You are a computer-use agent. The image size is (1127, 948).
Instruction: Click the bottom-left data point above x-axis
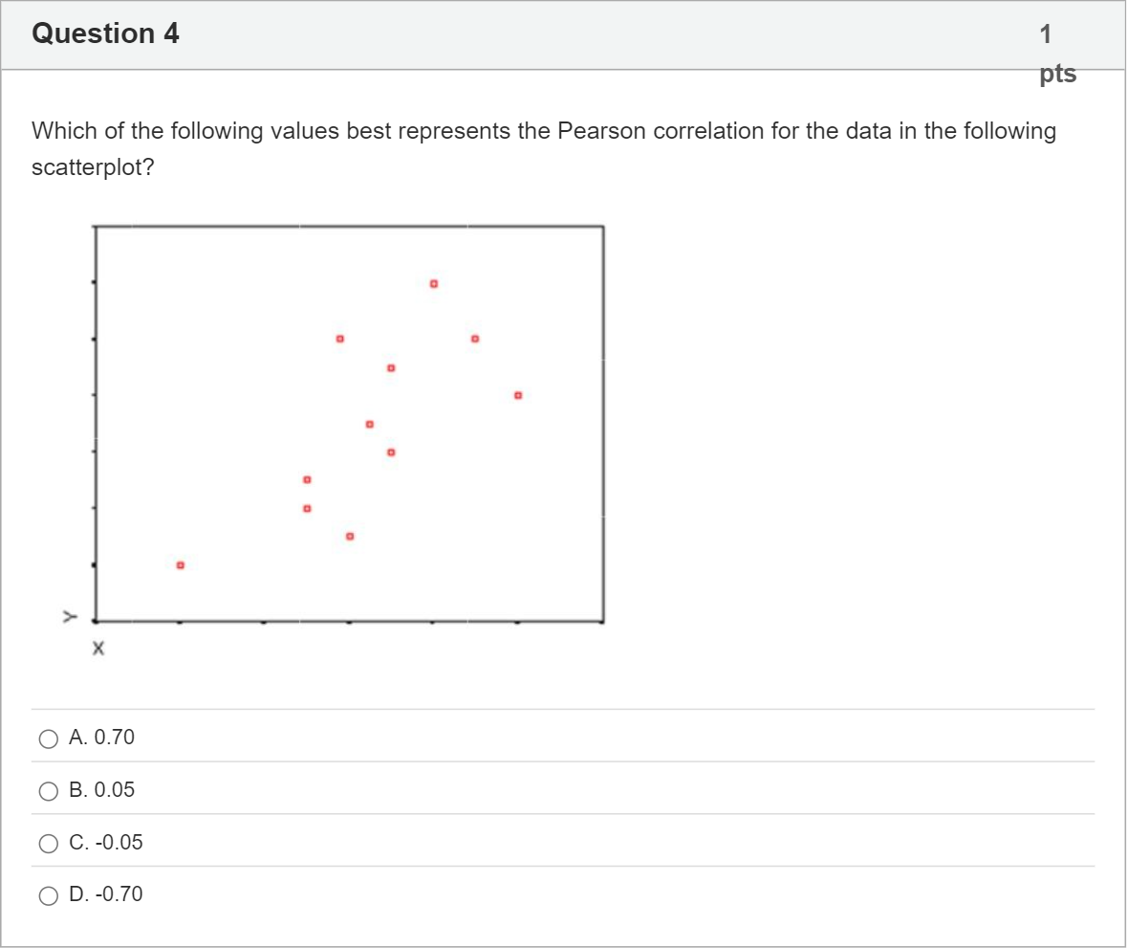point(180,564)
